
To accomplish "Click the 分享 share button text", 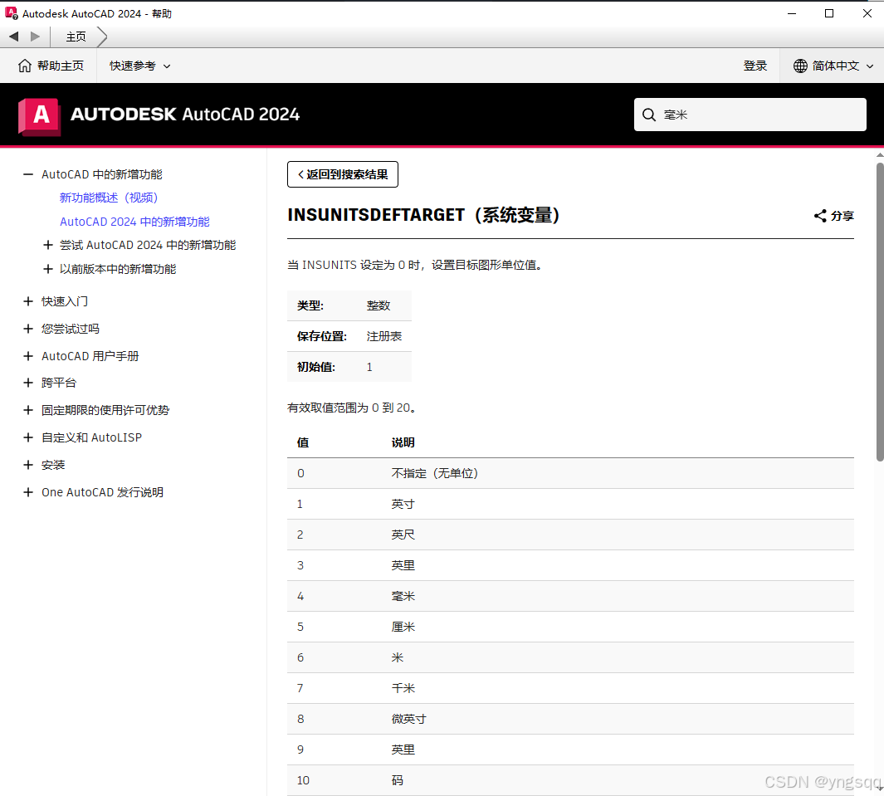I will [x=842, y=216].
